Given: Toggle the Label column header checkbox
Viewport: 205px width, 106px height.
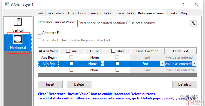Looking at the screenshot, I should coord(113,51).
